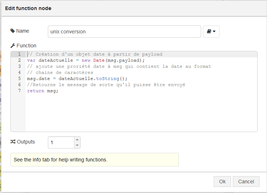Focus the Name field containing unix conversion
The image size is (267, 193).
click(124, 32)
